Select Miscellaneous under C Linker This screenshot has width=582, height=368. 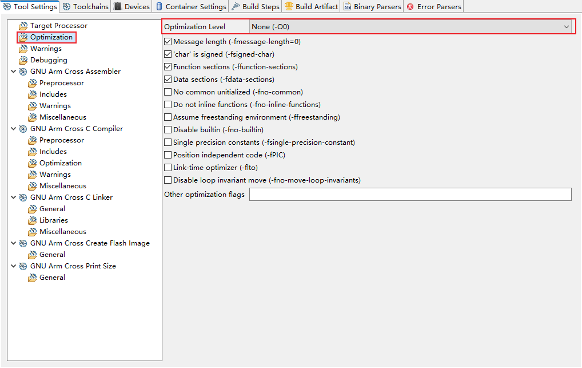(x=63, y=232)
